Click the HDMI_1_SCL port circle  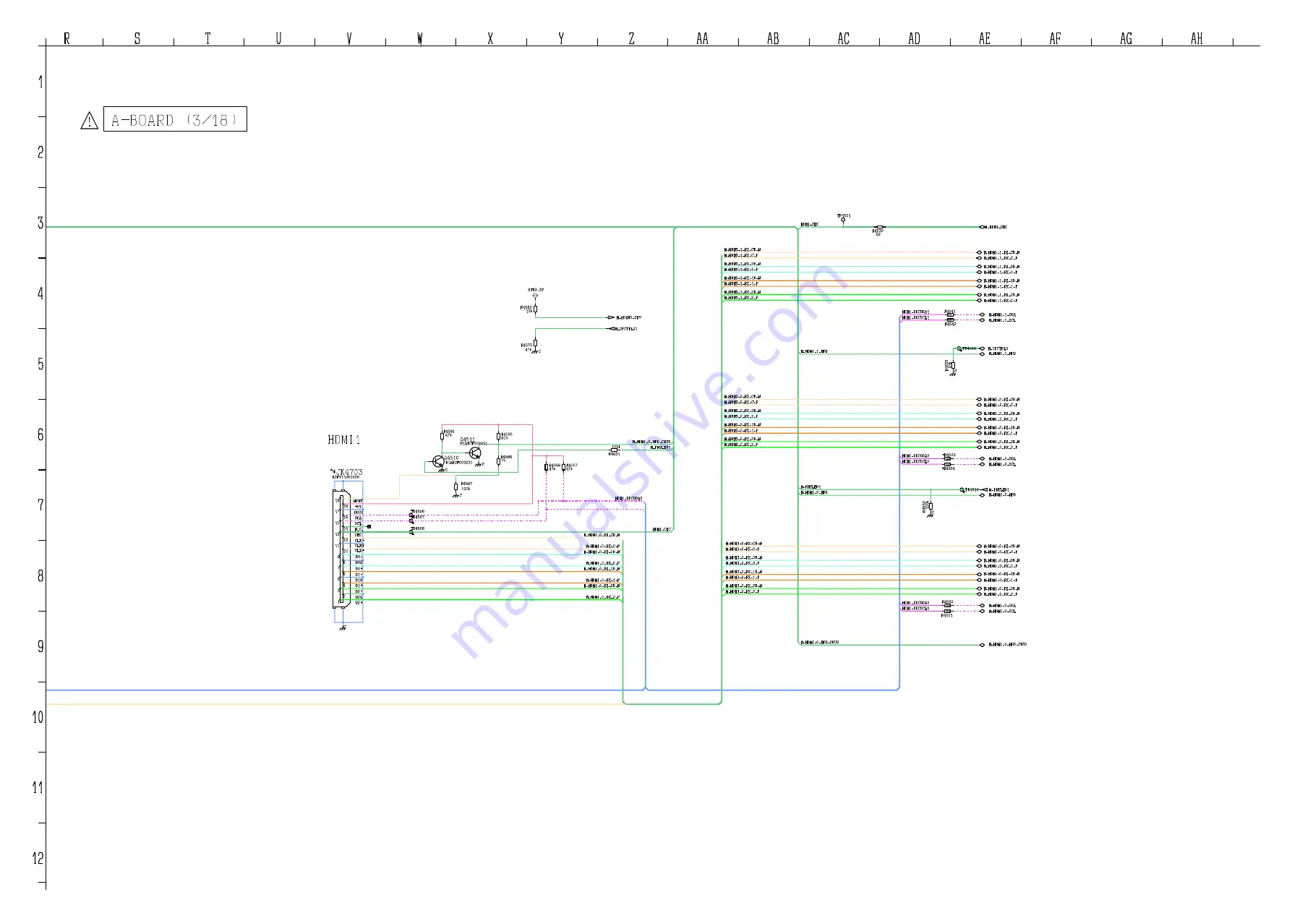(x=982, y=320)
